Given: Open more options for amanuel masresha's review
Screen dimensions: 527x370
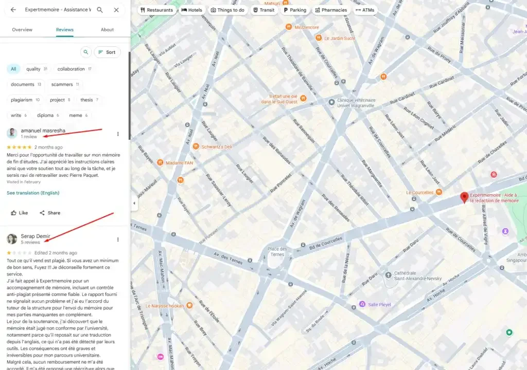Looking at the screenshot, I should [118, 134].
